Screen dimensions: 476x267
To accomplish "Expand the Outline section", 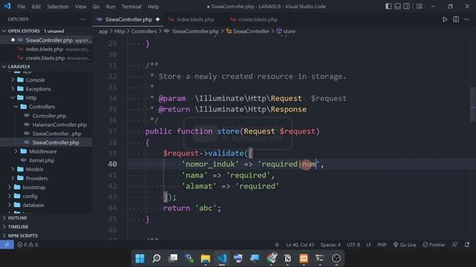I will (46, 217).
